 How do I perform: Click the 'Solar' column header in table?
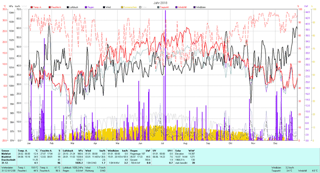pyautogui.click(x=178, y=151)
